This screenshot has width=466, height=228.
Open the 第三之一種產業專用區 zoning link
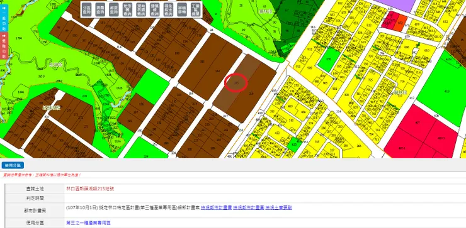tap(88, 223)
